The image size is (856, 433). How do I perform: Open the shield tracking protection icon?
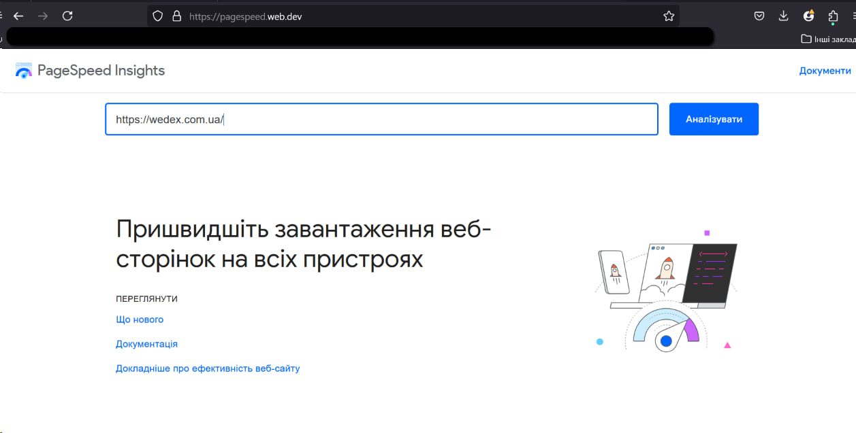coord(158,16)
